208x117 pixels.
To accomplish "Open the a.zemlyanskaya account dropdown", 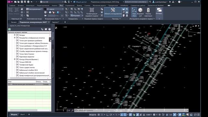I will 160,2.
